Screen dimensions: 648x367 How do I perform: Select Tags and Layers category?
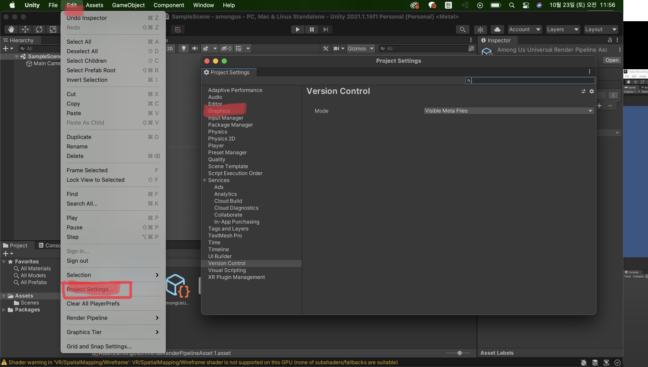(x=228, y=229)
